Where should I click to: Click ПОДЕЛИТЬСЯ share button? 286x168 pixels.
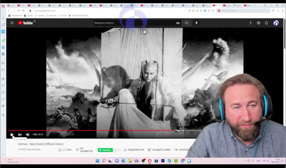pos(134,150)
